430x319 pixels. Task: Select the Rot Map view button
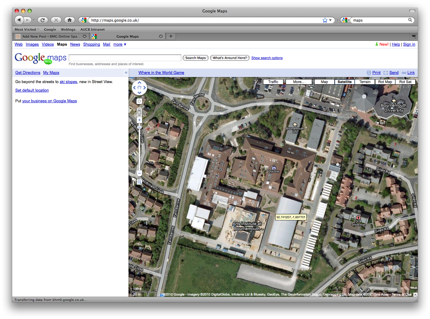pos(385,82)
